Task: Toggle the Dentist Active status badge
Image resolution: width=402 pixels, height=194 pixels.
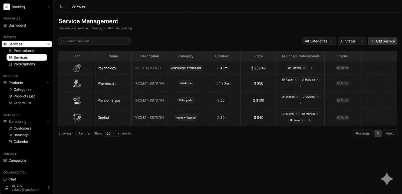Action: (x=342, y=117)
